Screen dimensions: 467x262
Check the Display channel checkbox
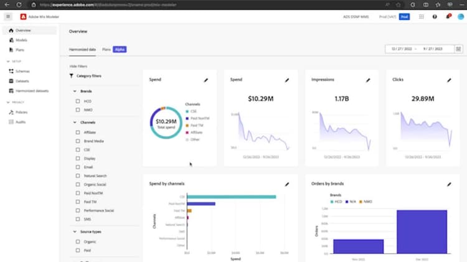[x=78, y=159]
